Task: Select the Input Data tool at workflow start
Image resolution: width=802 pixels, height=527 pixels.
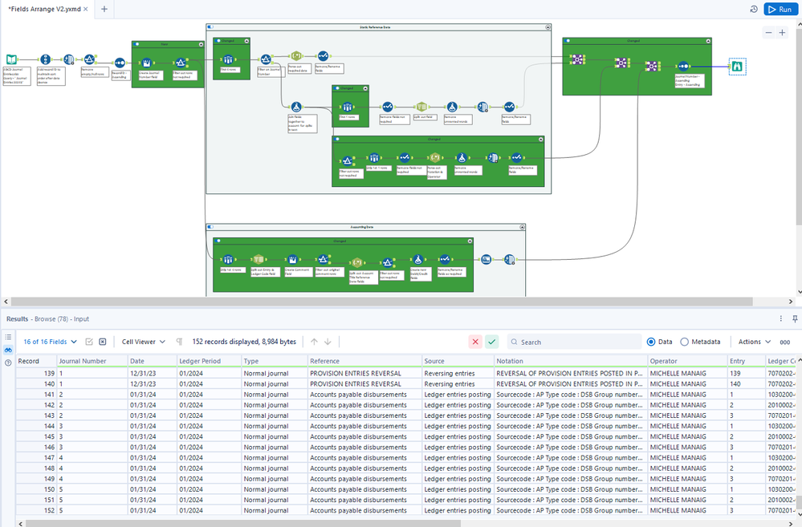Action: click(11, 60)
